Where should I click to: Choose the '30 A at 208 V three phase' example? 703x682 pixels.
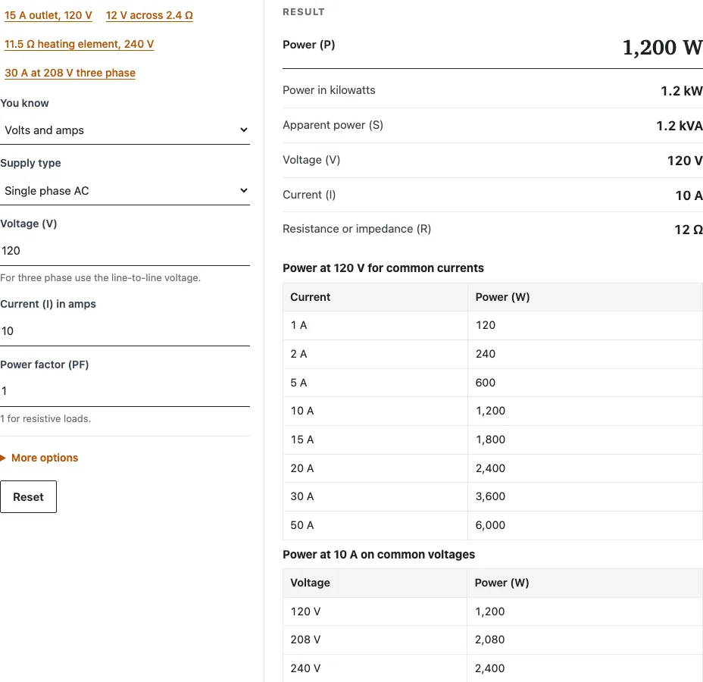(x=70, y=73)
